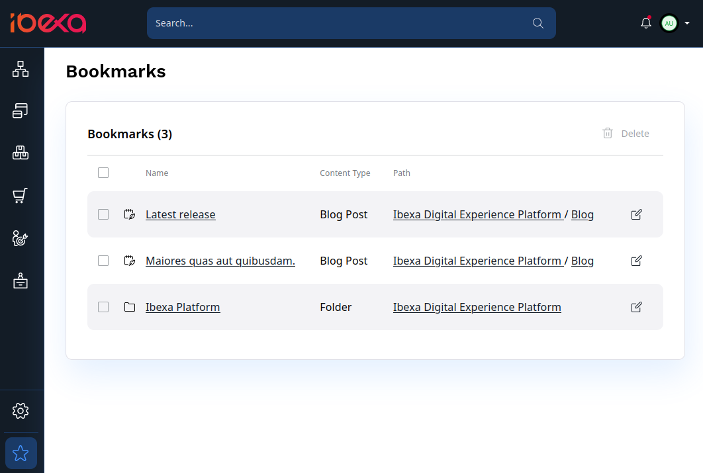Open the Admin settings gear icon
The height and width of the screenshot is (473, 703).
[x=20, y=411]
